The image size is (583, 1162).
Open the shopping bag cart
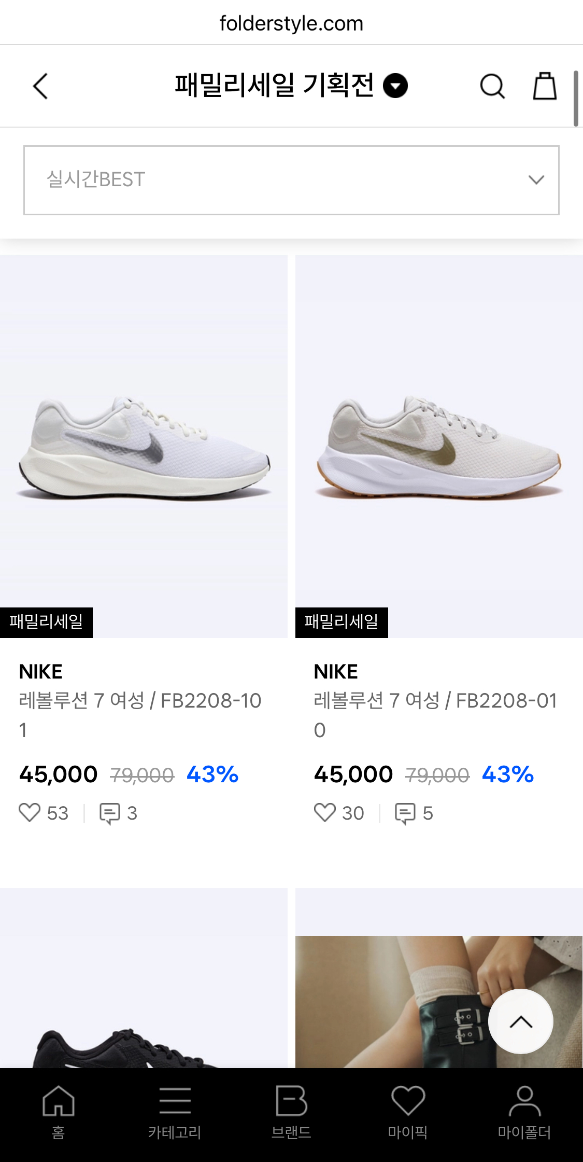(x=545, y=86)
